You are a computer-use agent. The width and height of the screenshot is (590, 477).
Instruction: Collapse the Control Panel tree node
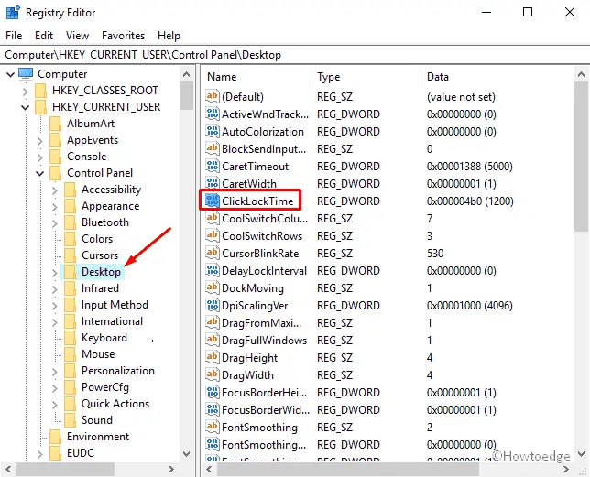(x=40, y=173)
